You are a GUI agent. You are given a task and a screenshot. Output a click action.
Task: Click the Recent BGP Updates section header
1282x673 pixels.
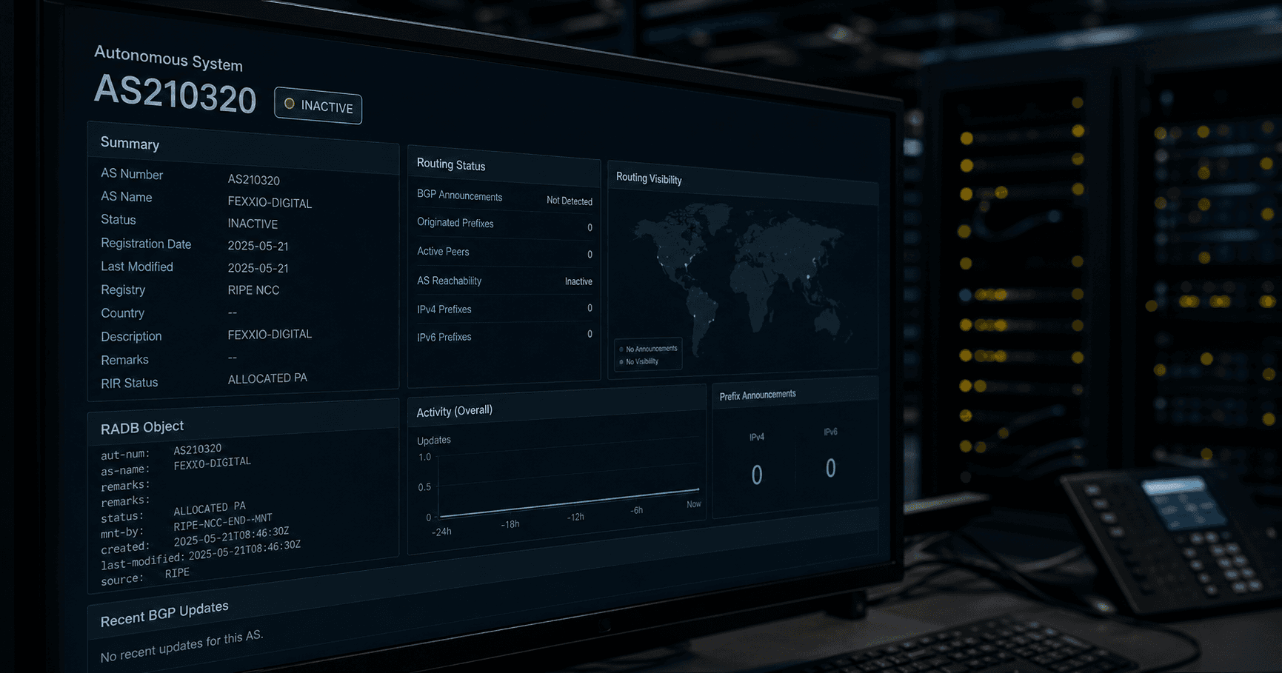[164, 614]
